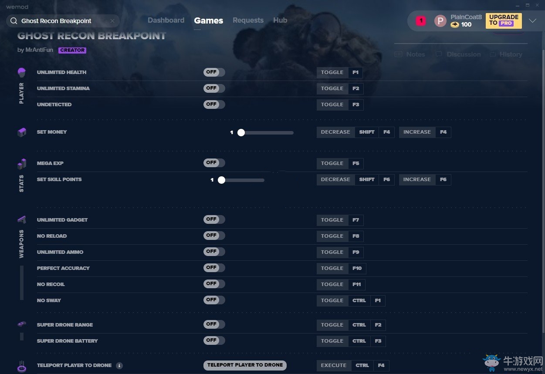Click the teleport category icon
Image resolution: width=545 pixels, height=374 pixels.
[x=22, y=366]
